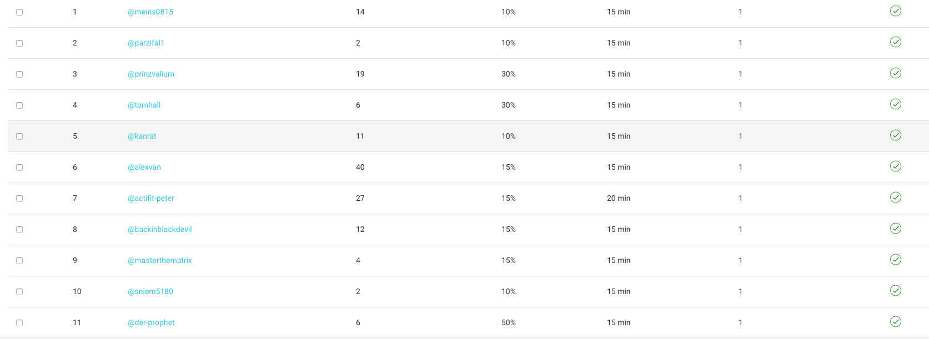Click checkmark icon in @kanrat row
929x339 pixels.
pos(896,135)
